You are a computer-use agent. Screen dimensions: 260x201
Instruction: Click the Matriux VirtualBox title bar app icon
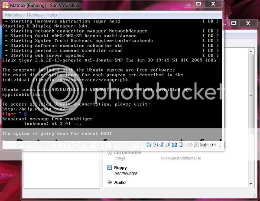pos(6,5)
